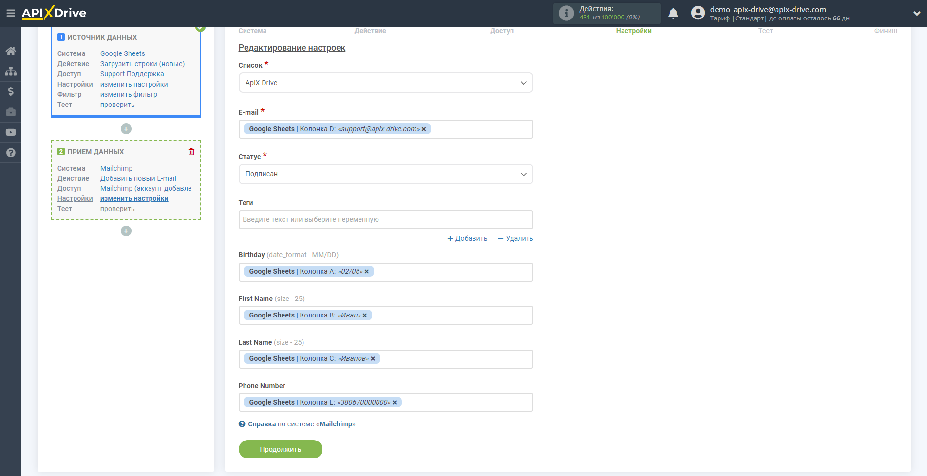Screen dimensions: 927x476
Task: Click the First Name field
Action: [386, 316]
